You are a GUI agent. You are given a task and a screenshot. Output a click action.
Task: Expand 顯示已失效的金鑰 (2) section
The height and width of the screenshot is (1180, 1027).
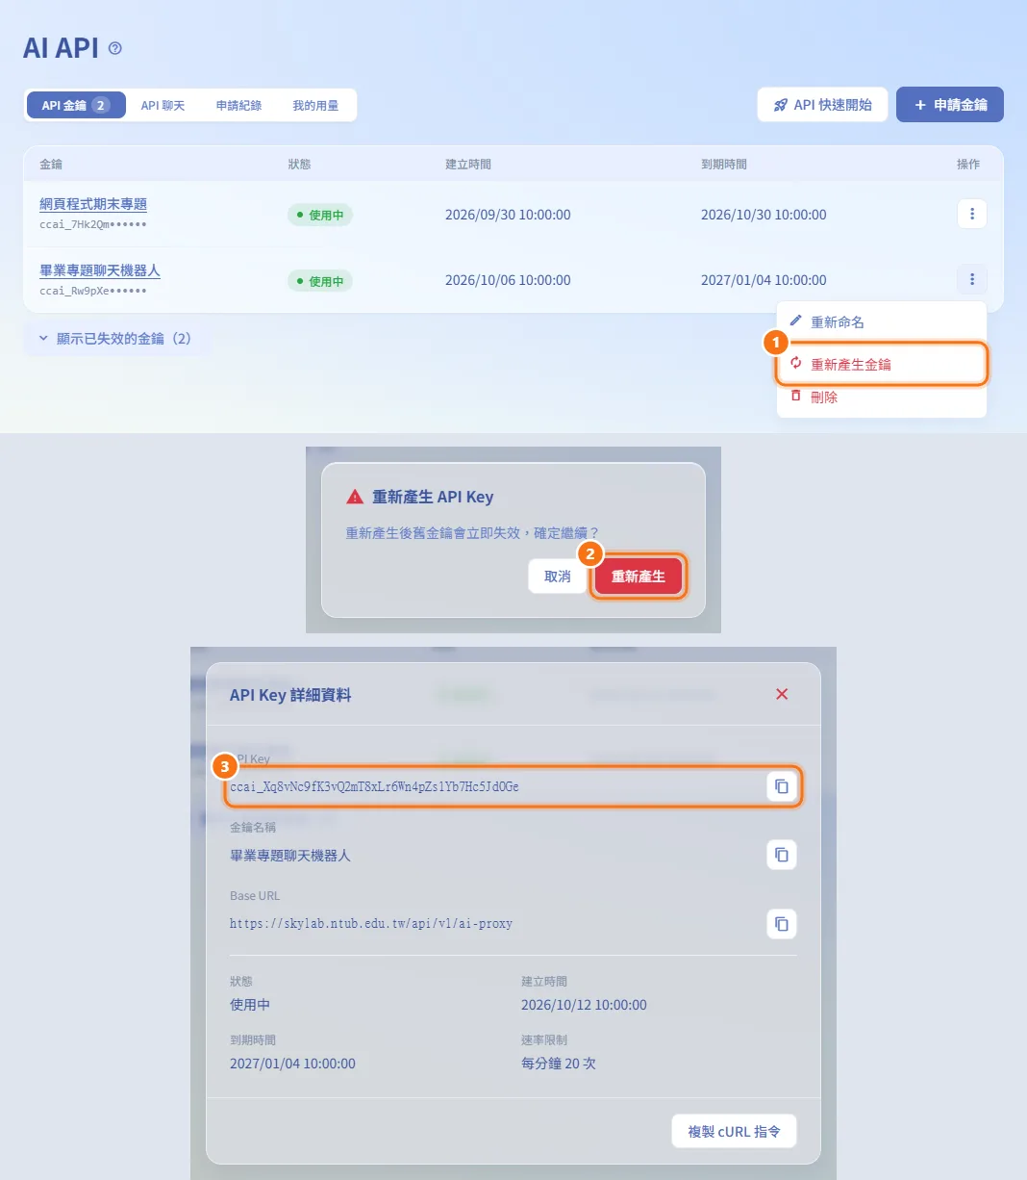115,339
